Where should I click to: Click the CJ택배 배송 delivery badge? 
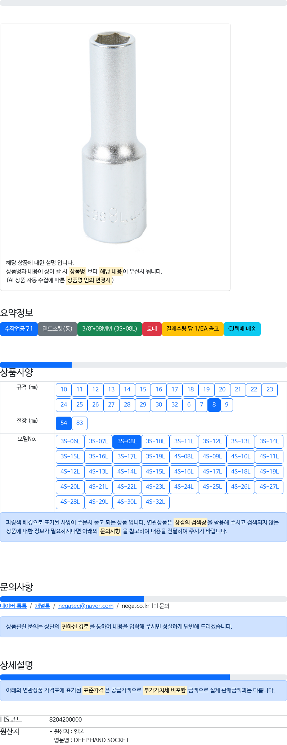point(242,329)
